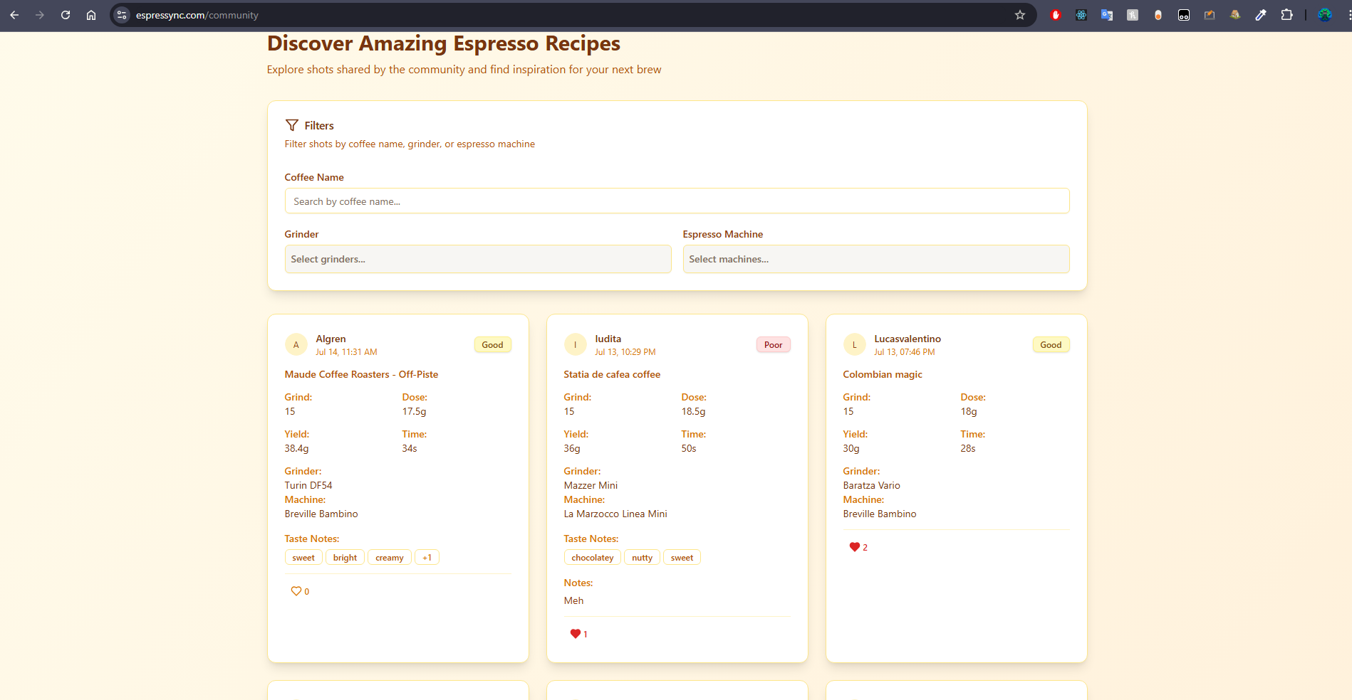Image resolution: width=1352 pixels, height=700 pixels.
Task: Click the Poor badge on Iudita's card
Action: click(x=773, y=345)
